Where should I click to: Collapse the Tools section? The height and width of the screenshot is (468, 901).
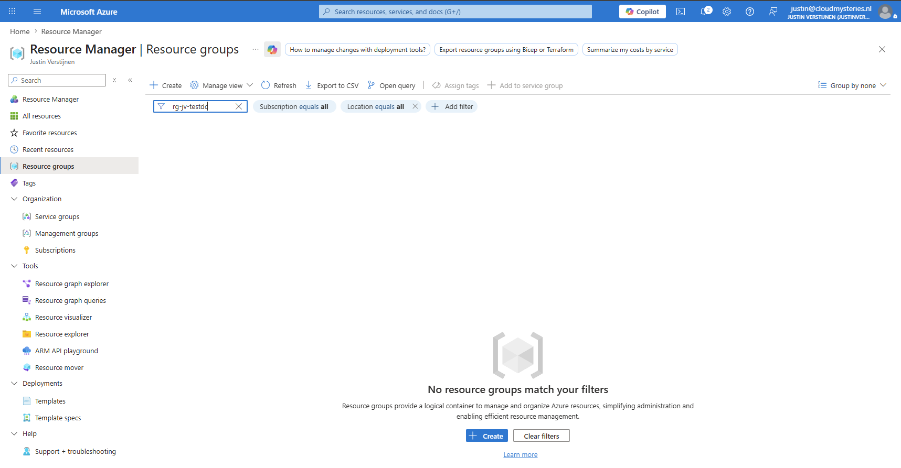click(14, 266)
